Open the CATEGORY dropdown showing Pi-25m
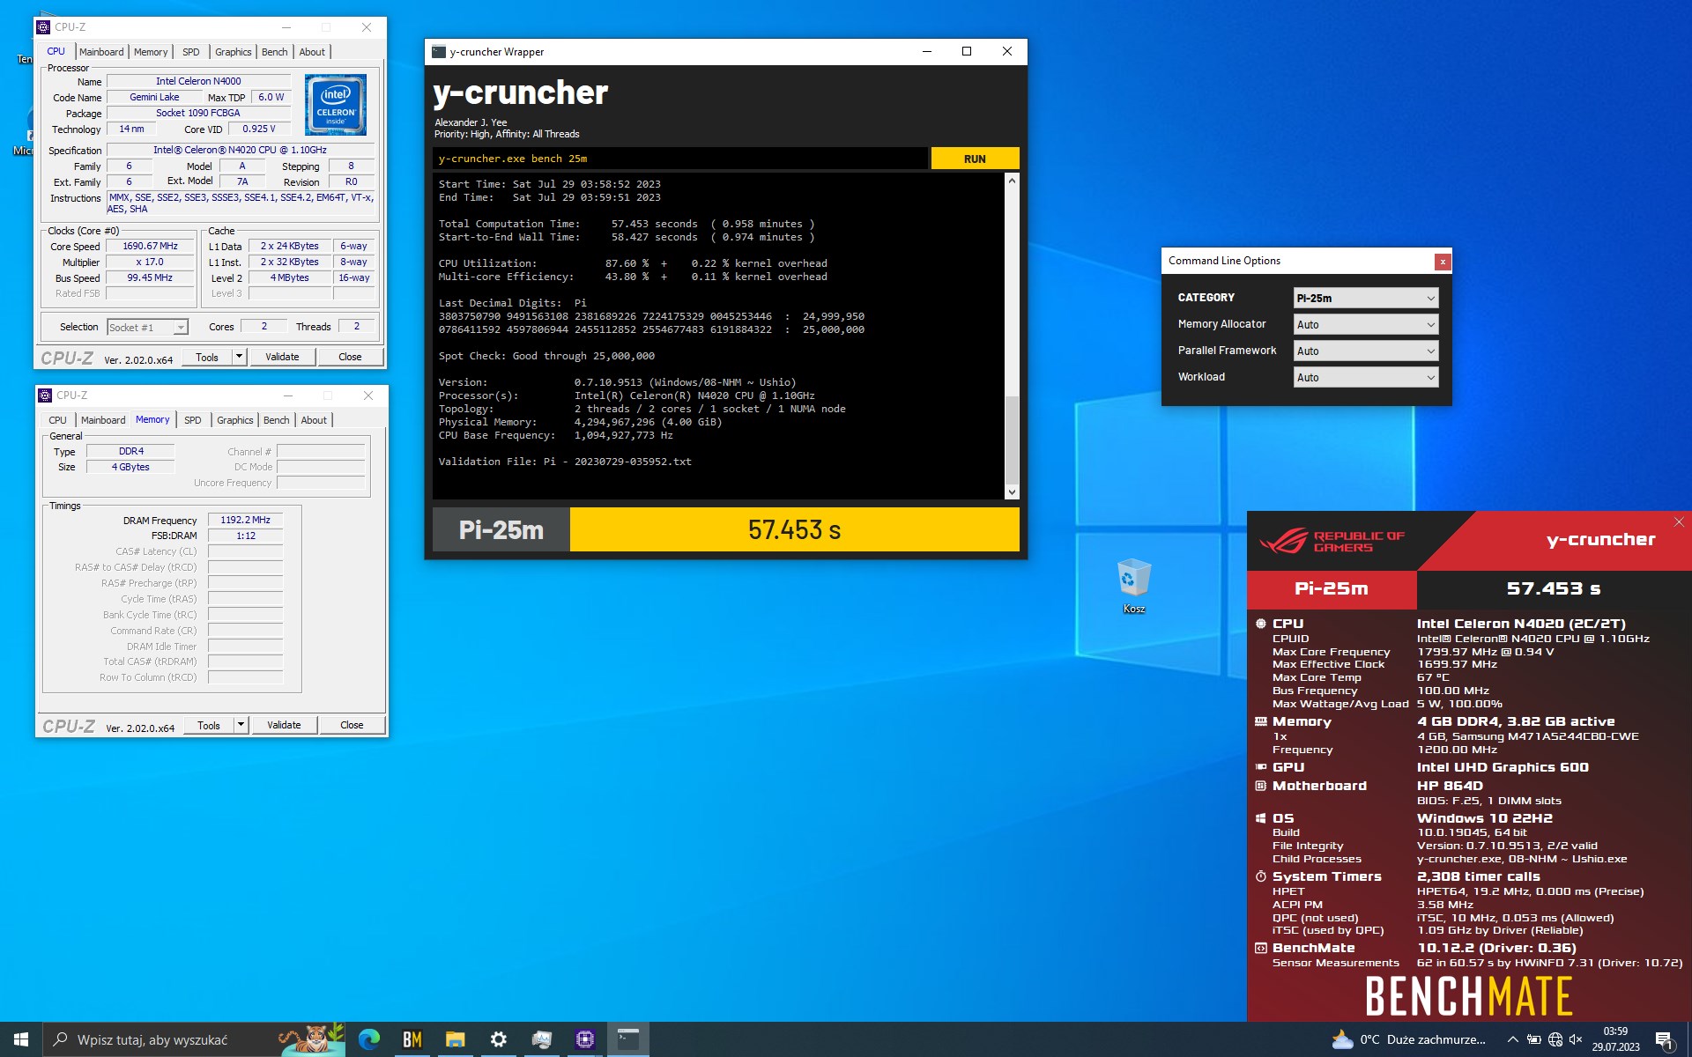This screenshot has width=1692, height=1057. [1366, 298]
